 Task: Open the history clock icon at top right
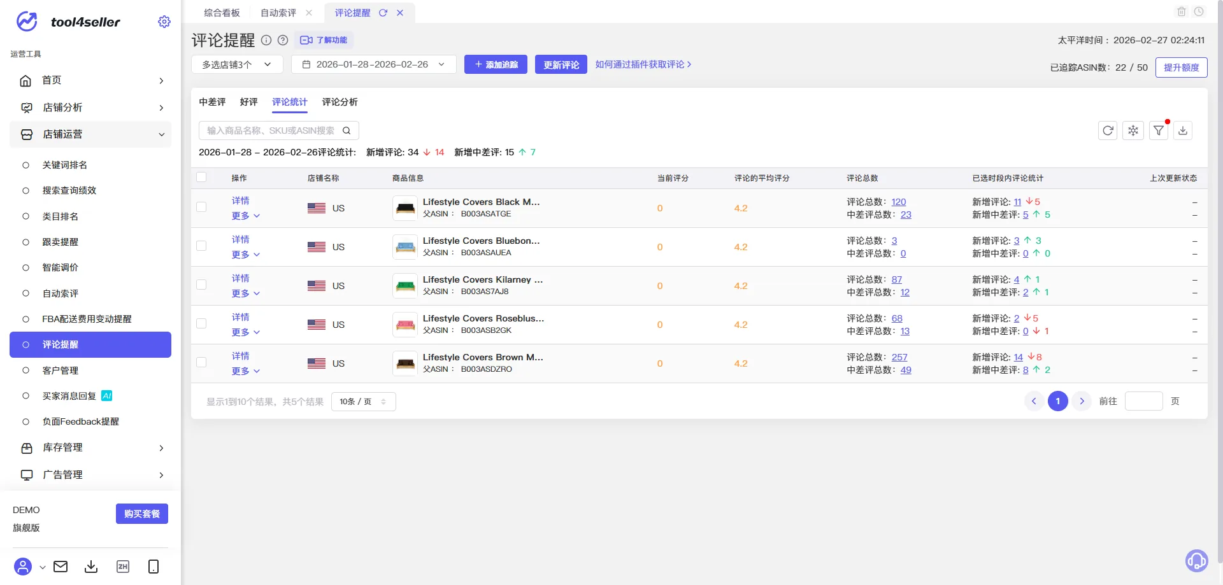pyautogui.click(x=1199, y=11)
